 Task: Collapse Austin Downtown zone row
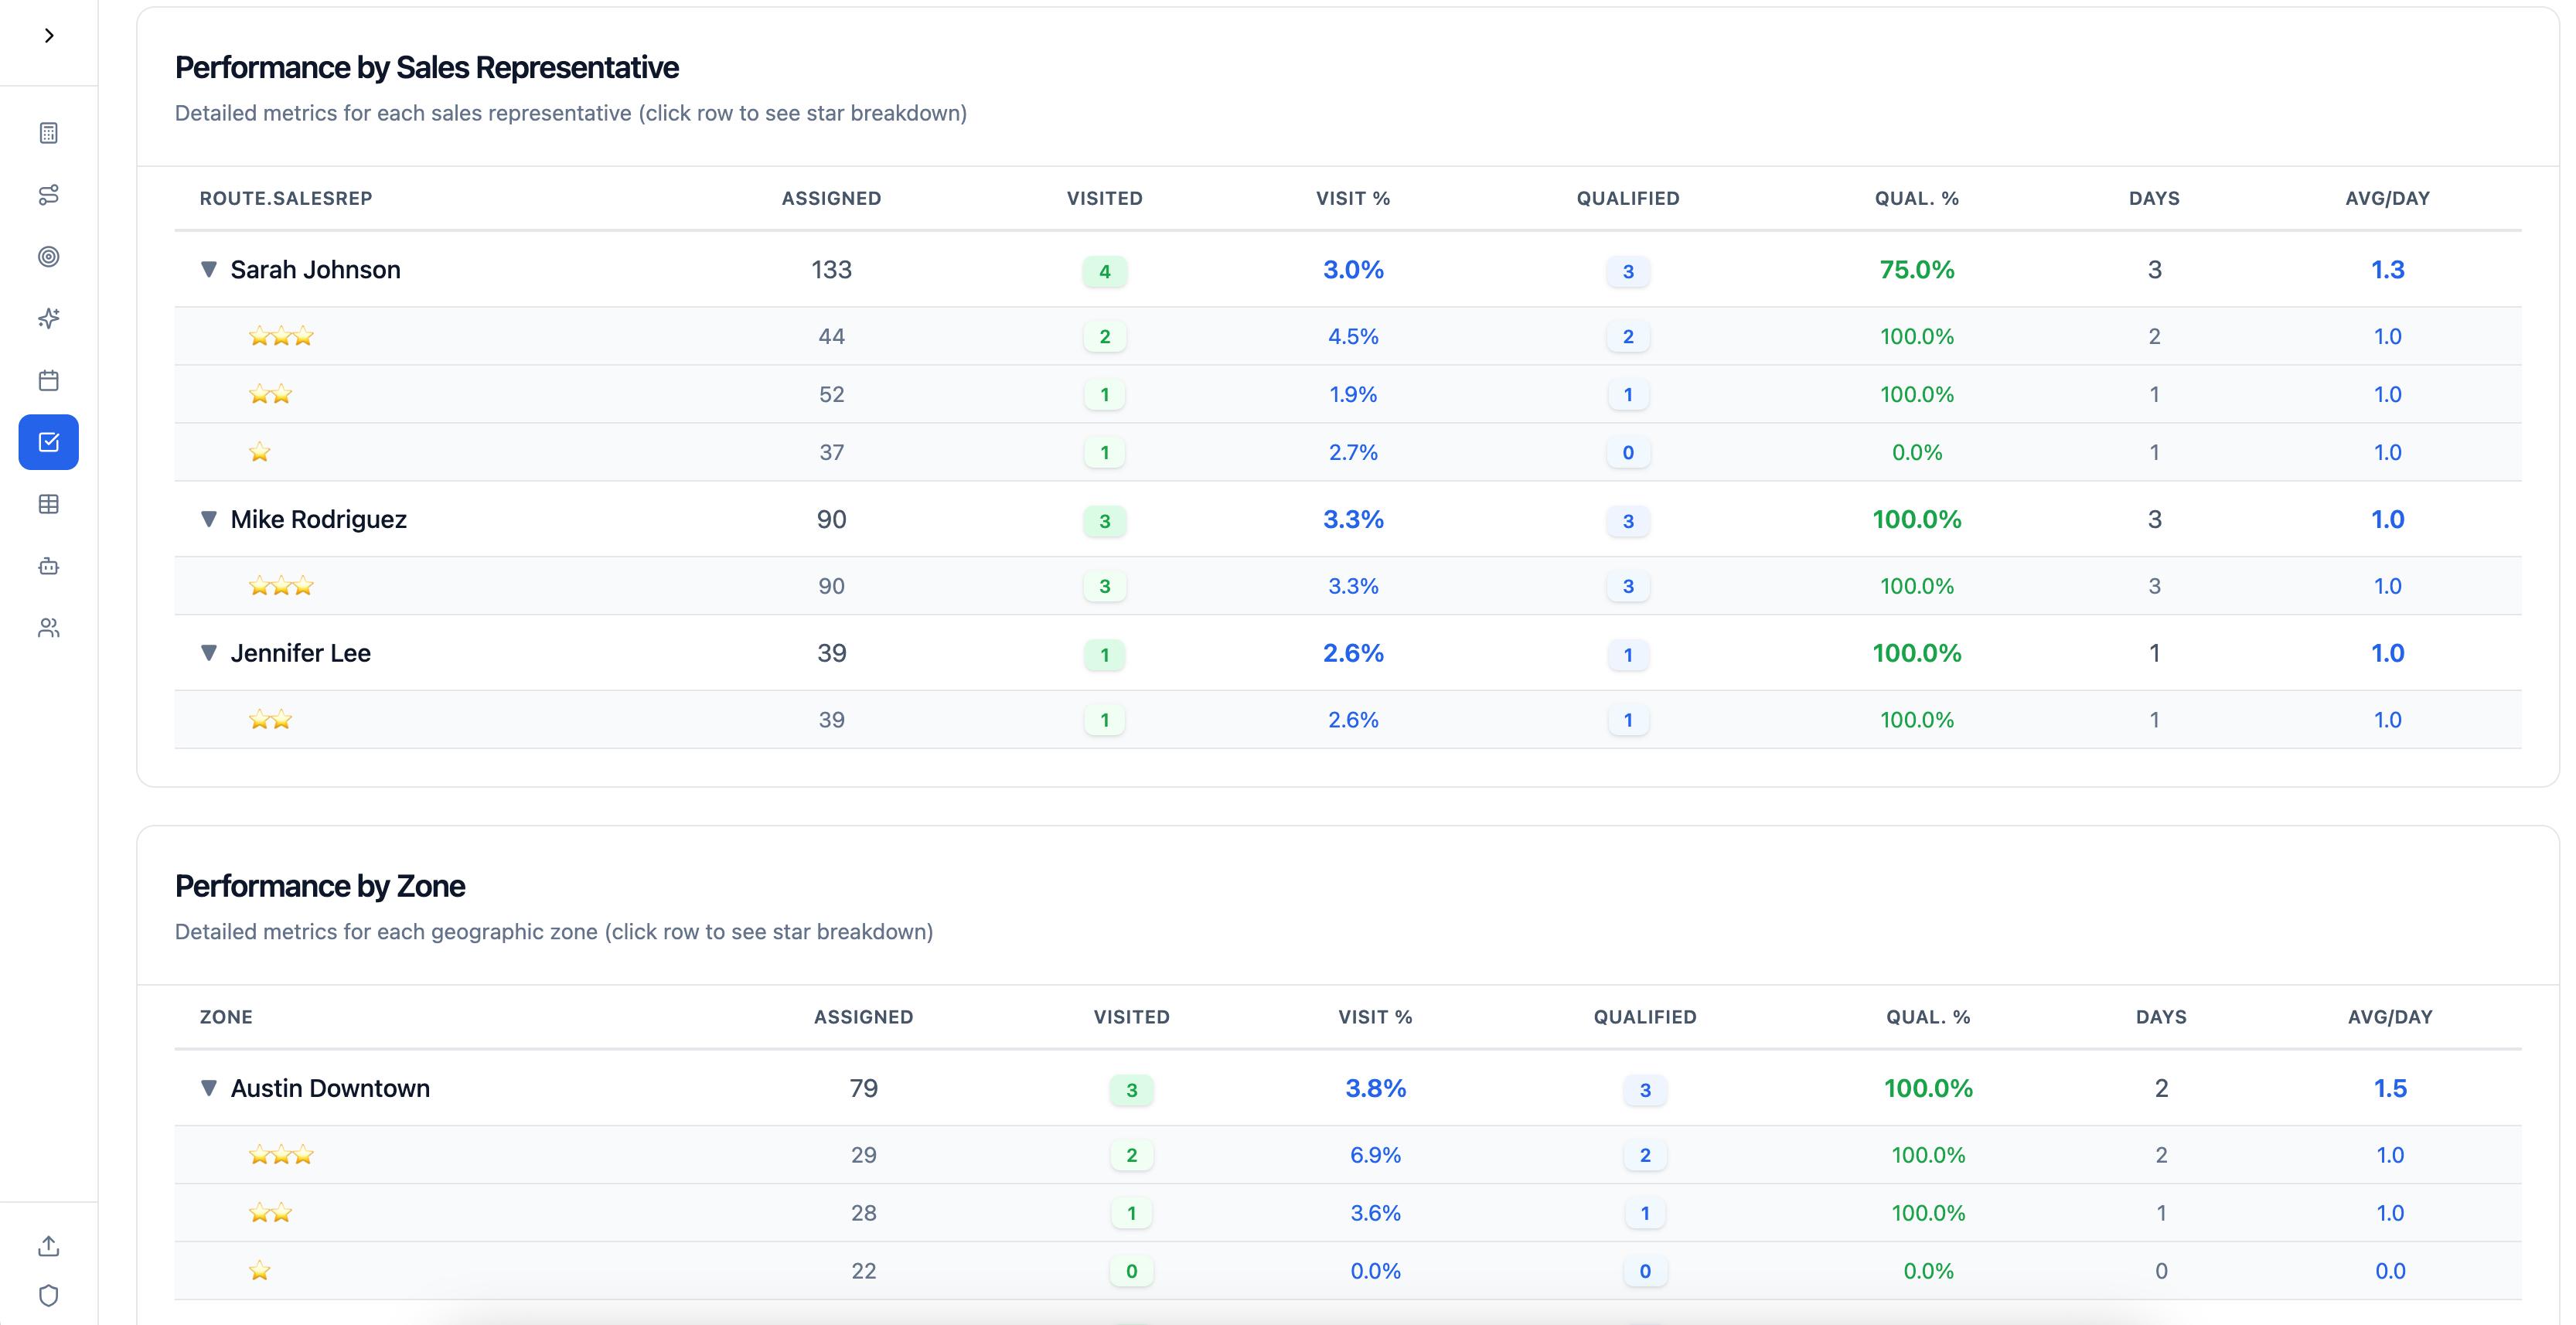tap(208, 1088)
